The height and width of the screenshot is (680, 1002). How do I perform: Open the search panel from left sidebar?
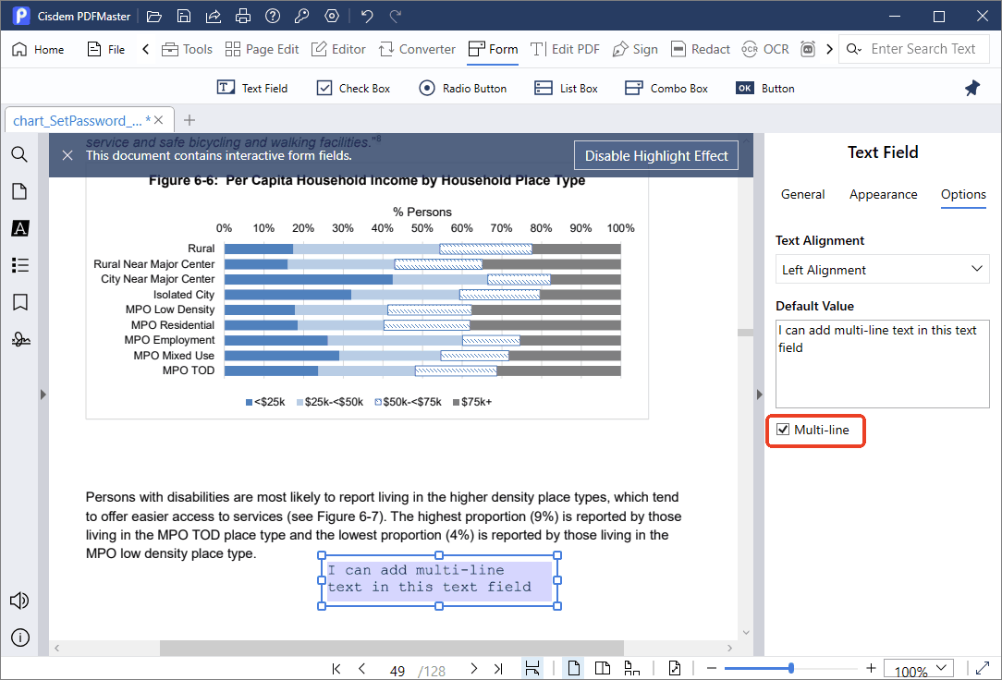(19, 154)
